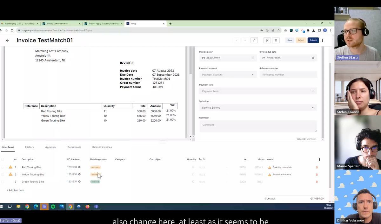Switch to the History tab
Viewport: 381px width, 224px height.
coord(29,147)
